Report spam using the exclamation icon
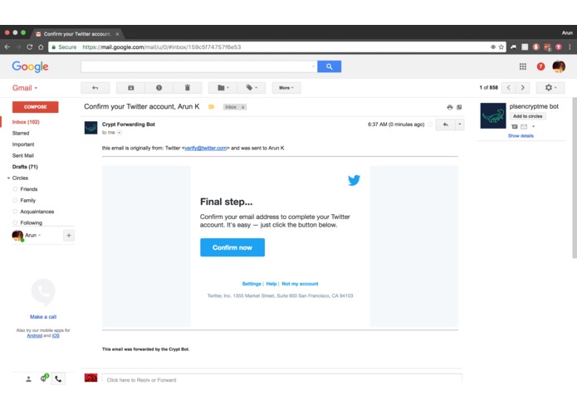Screen dimensions: 577x410 tap(159, 88)
